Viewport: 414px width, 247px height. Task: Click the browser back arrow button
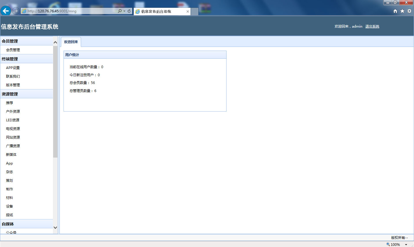coord(6,11)
